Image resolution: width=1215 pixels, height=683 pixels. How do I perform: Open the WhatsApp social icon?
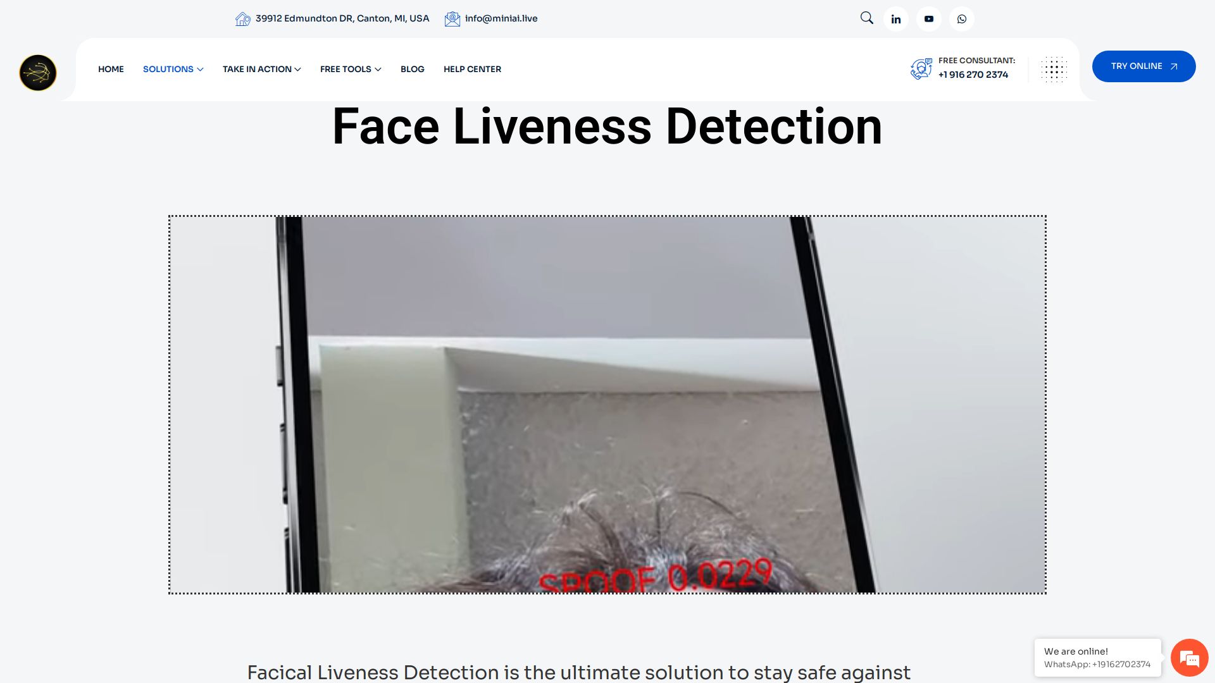click(962, 19)
